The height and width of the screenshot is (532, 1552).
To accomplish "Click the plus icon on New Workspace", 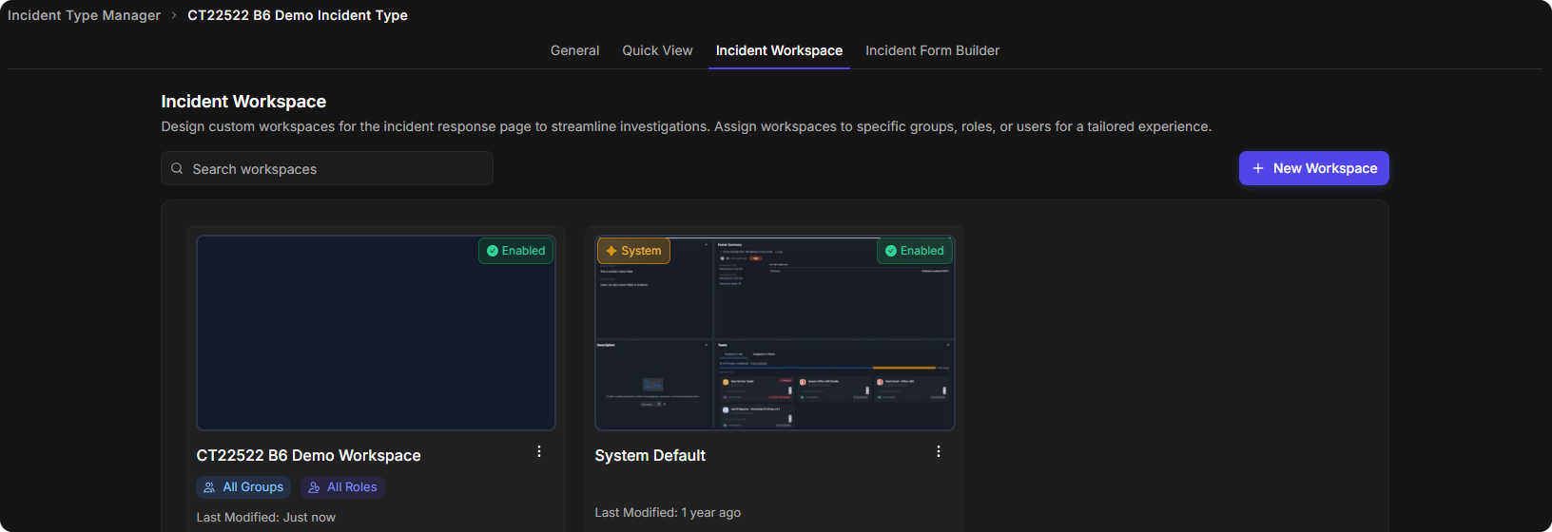I will 1258,168.
